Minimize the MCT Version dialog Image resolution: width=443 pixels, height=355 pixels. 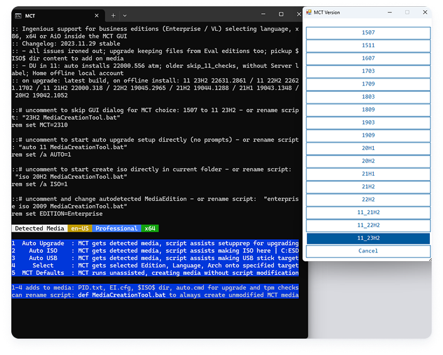pyautogui.click(x=390, y=12)
